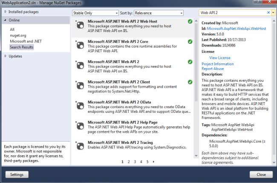277x183 pixels.
Task: Click the current page 1 indicator
Action: coord(122,162)
